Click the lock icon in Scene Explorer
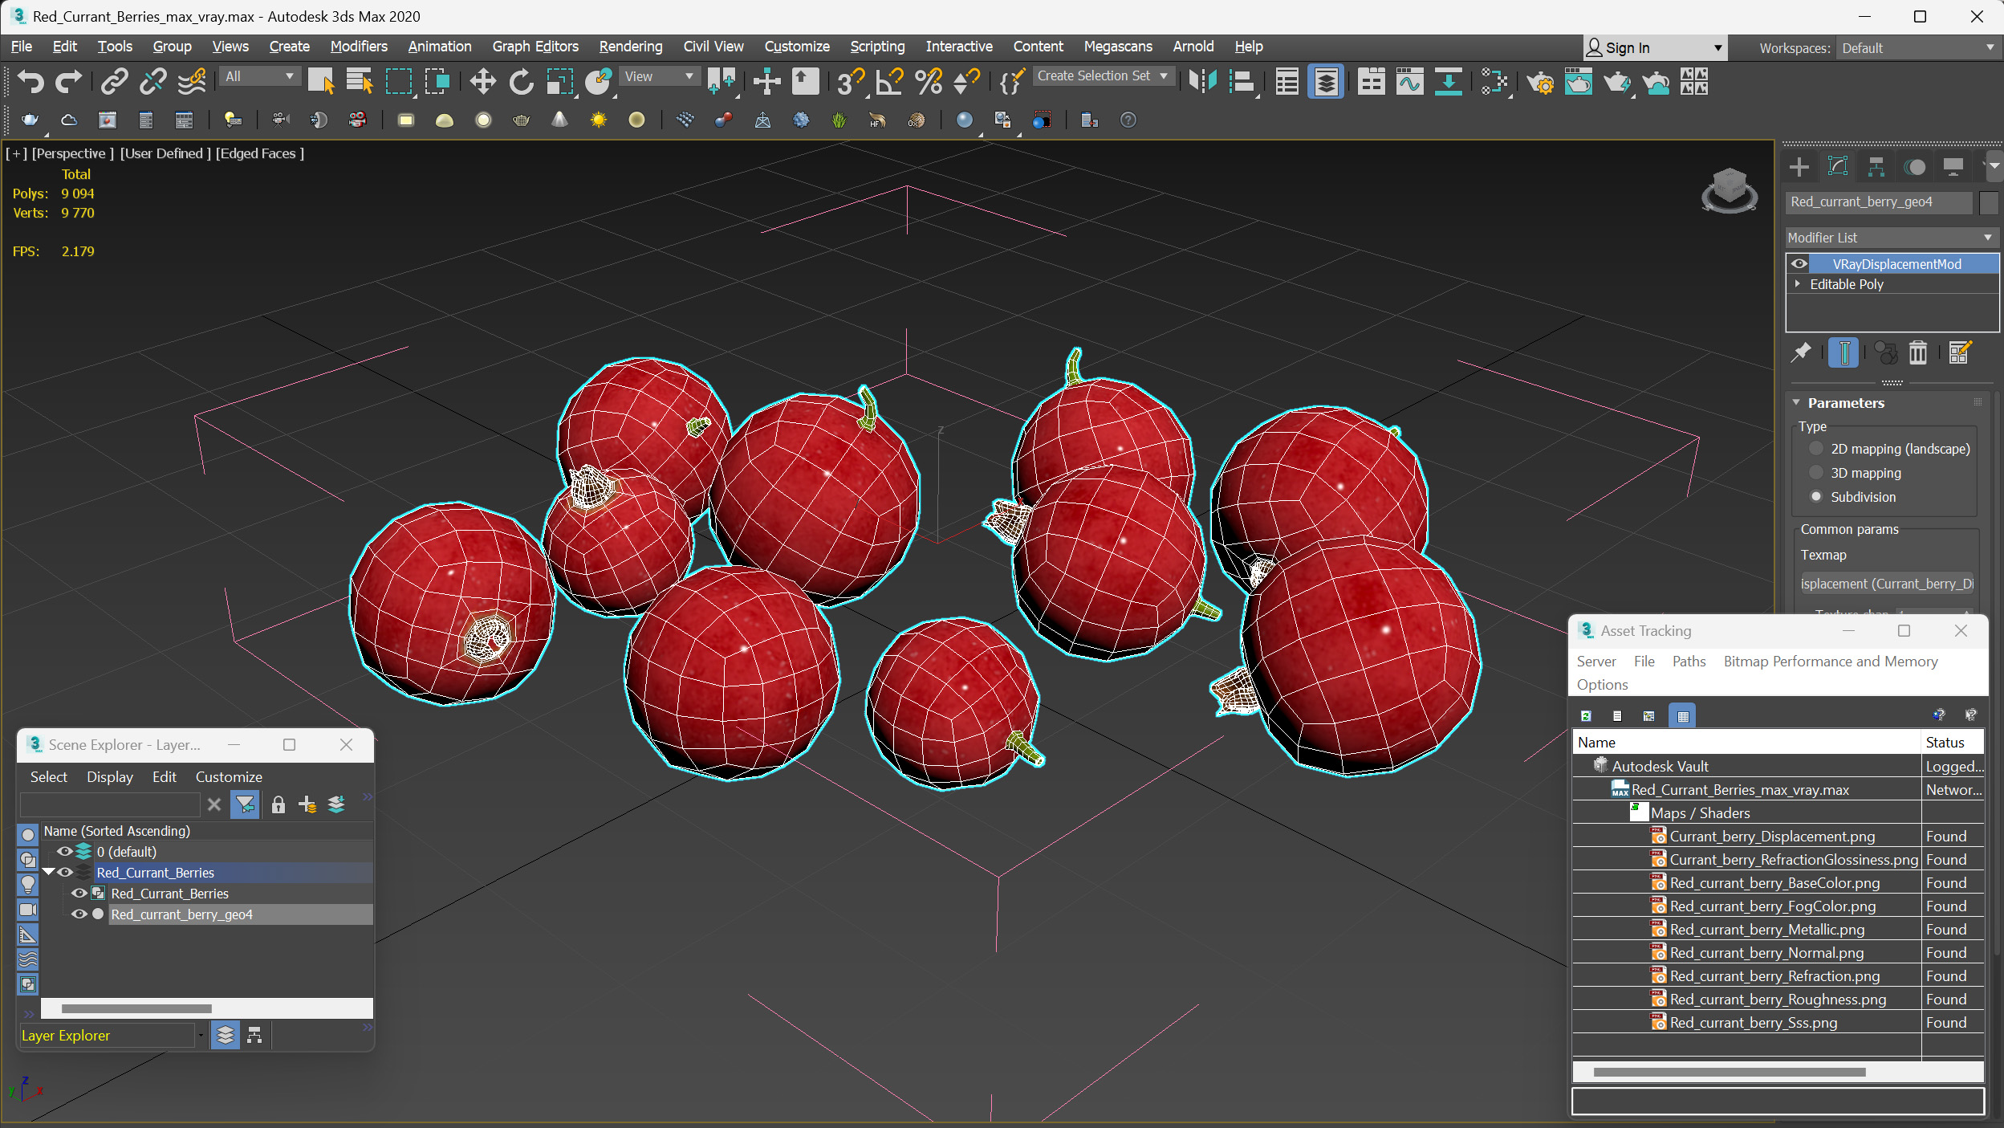The image size is (2004, 1128). (278, 804)
